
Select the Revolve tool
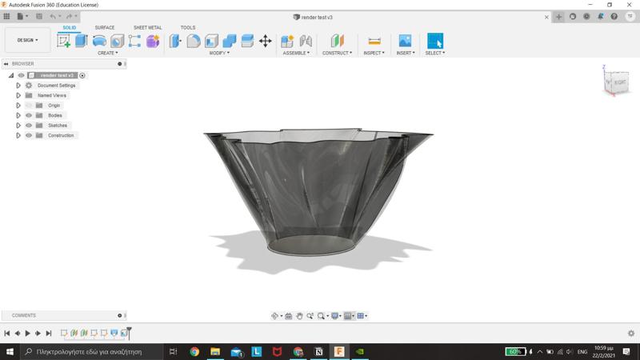coord(99,41)
